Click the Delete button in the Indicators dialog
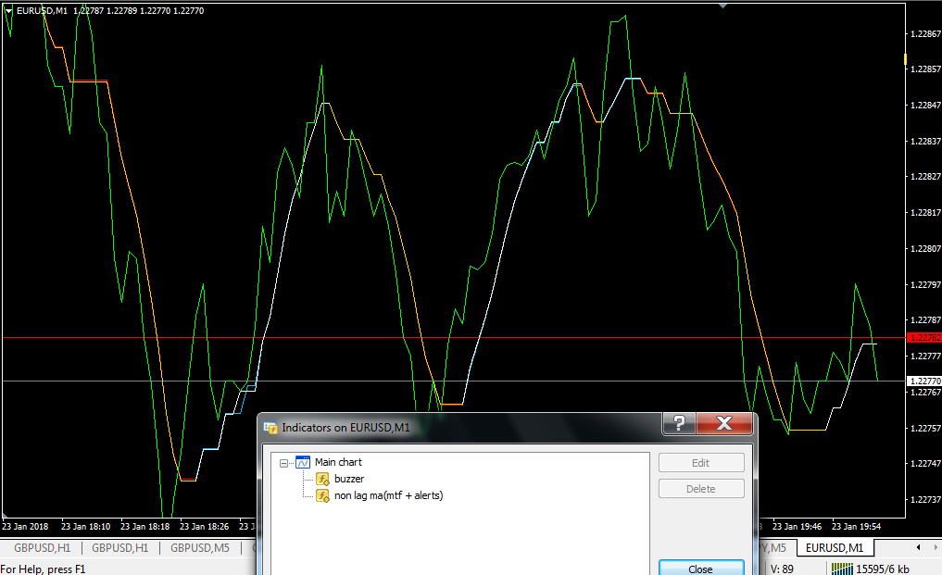The image size is (942, 575). pos(701,489)
